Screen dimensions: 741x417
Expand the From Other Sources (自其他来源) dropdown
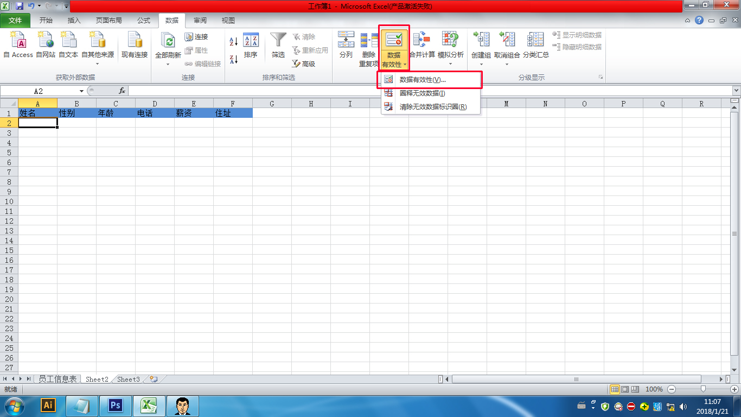tap(98, 64)
